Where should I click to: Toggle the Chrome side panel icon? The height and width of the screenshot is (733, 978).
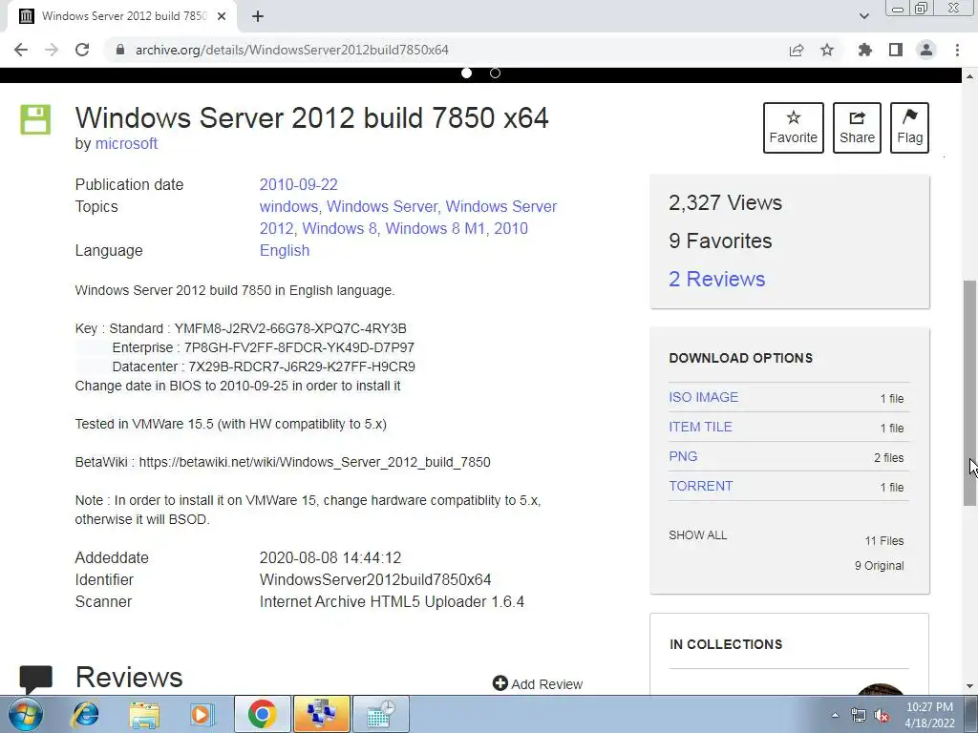tap(896, 50)
